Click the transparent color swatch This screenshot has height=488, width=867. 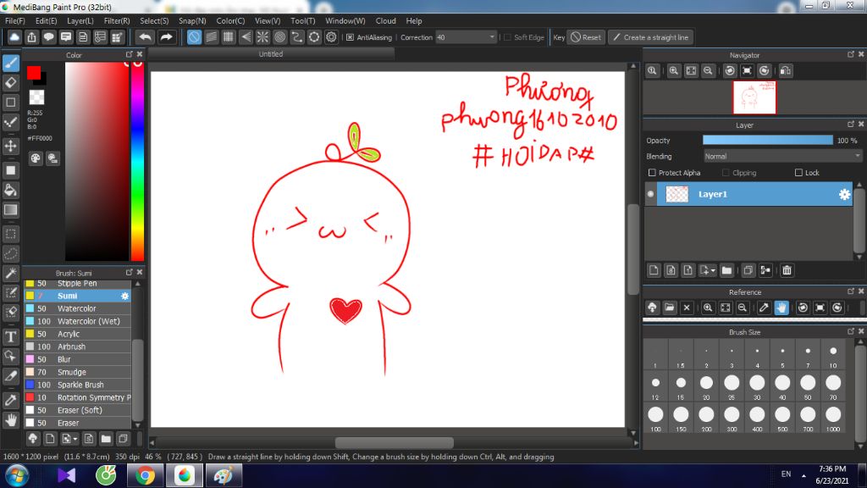pos(36,97)
